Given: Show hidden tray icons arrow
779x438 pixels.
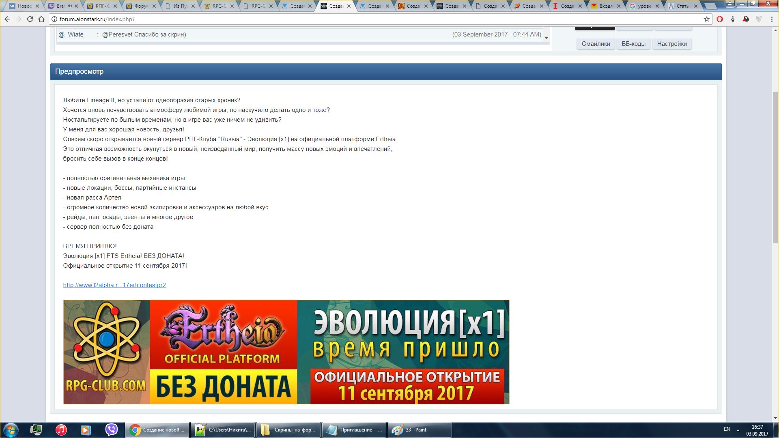Looking at the screenshot, I should pos(738,430).
